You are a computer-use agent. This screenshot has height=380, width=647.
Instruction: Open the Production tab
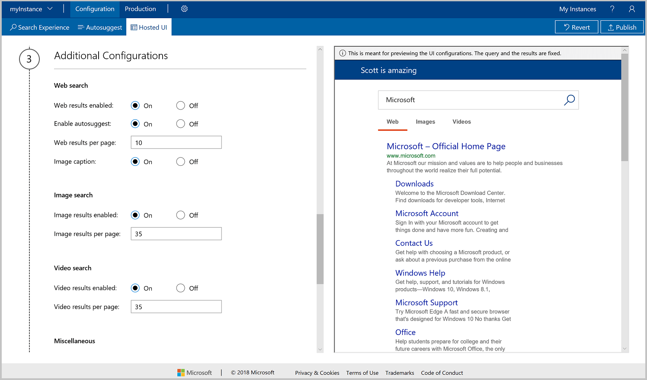140,9
